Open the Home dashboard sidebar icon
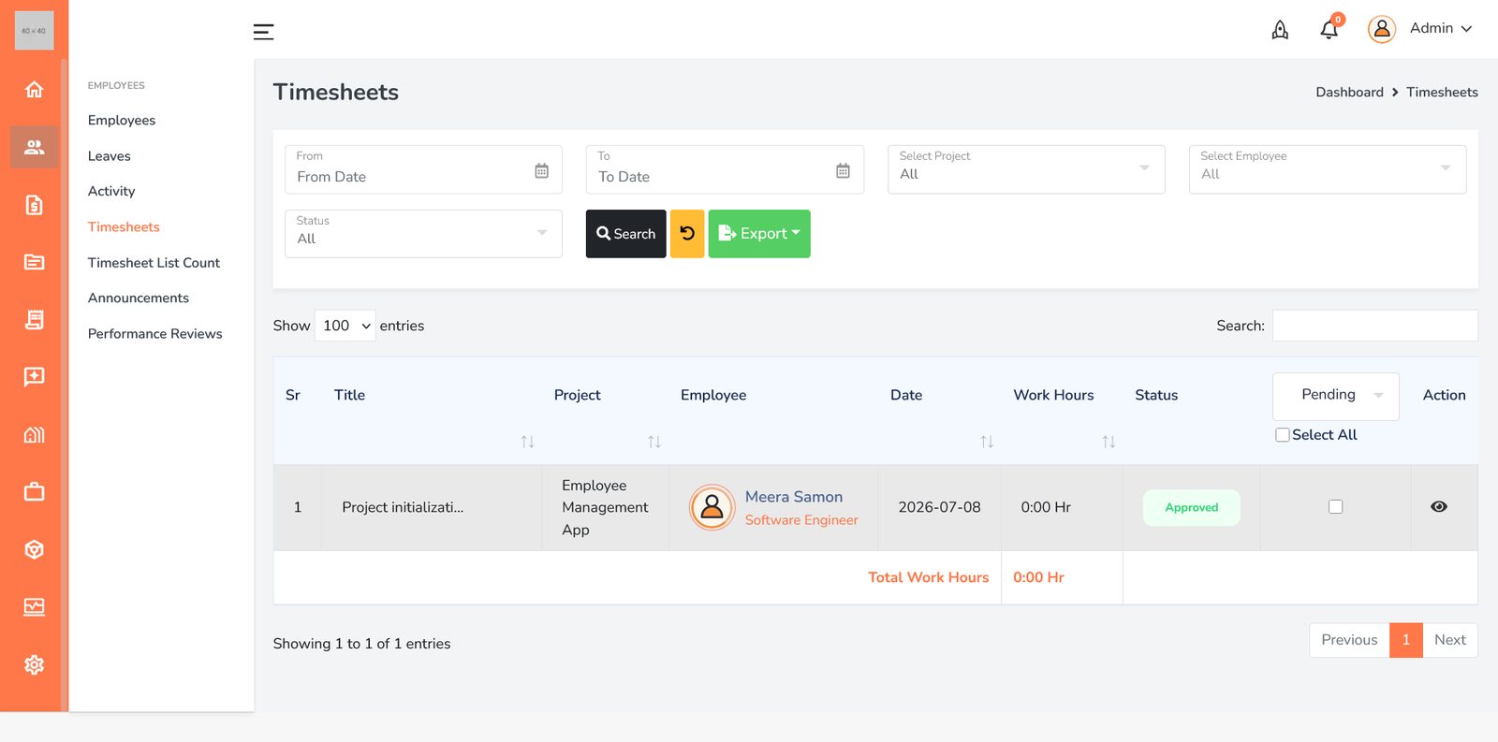 [x=34, y=89]
